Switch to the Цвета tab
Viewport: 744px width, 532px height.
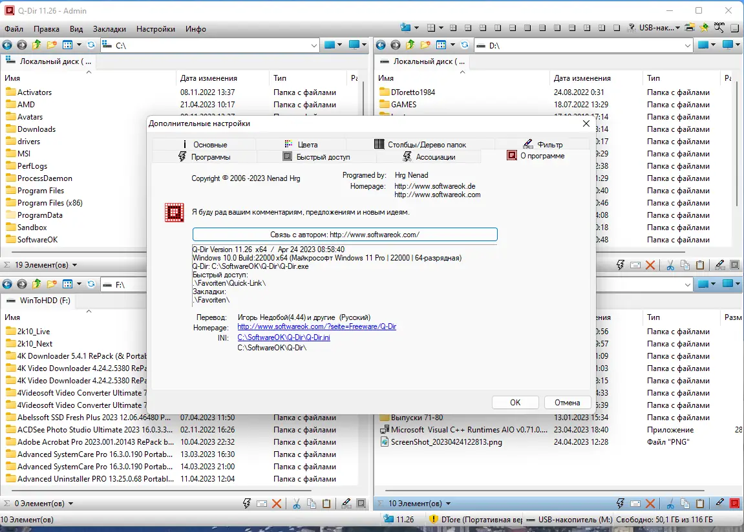(301, 144)
